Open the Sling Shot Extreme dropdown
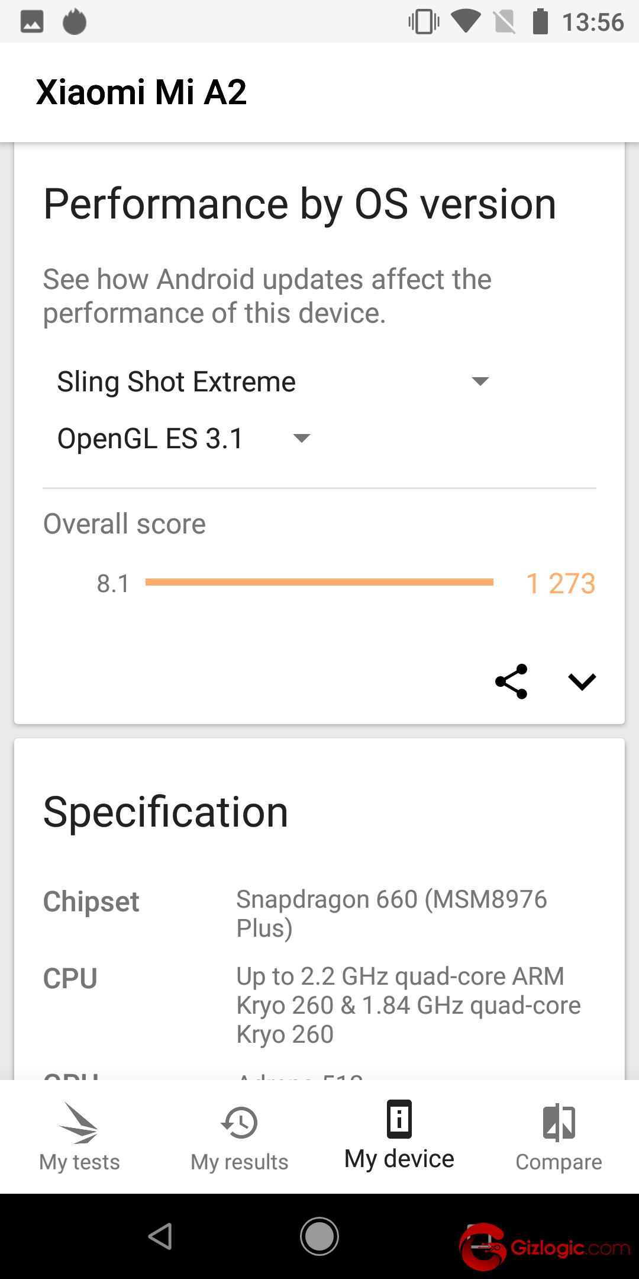 coord(273,382)
